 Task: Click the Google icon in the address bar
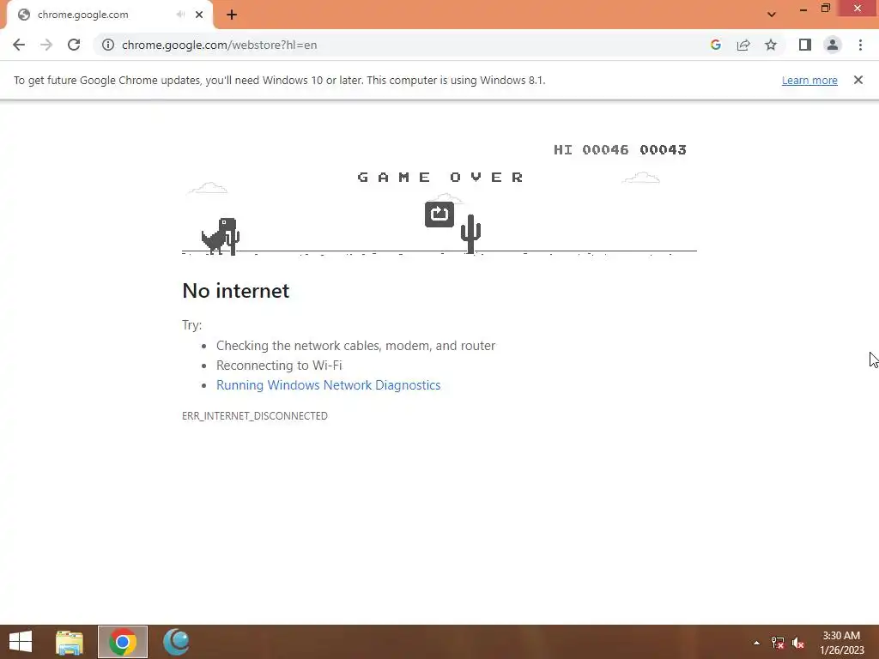pyautogui.click(x=716, y=45)
